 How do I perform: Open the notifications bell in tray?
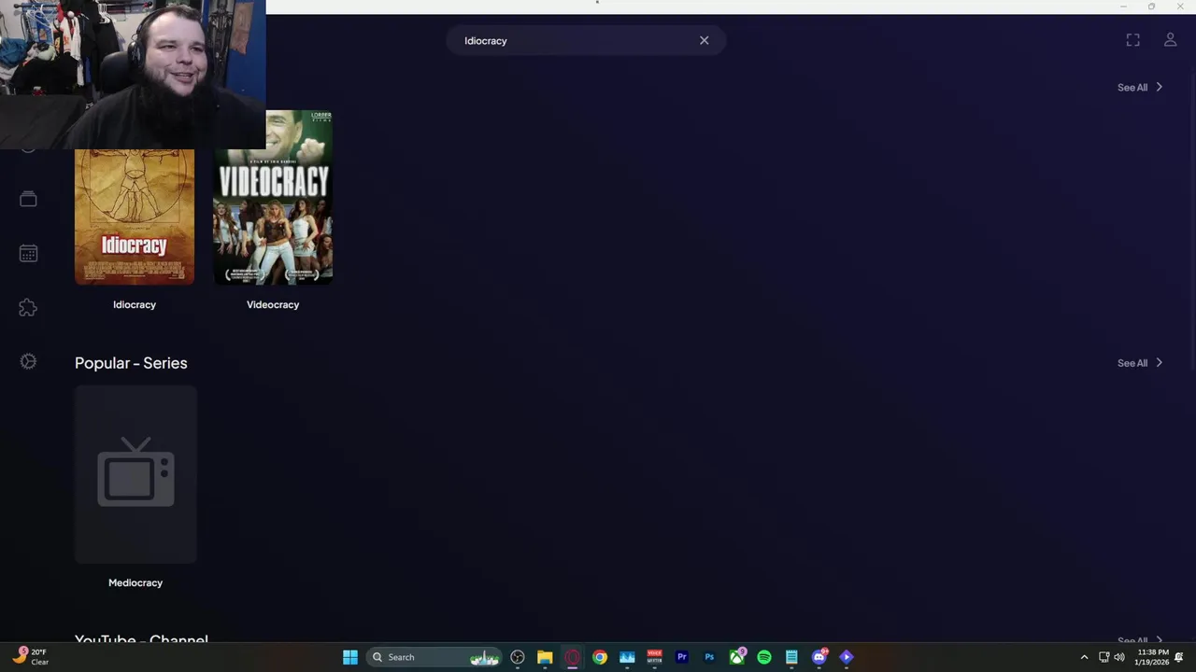(x=1179, y=657)
